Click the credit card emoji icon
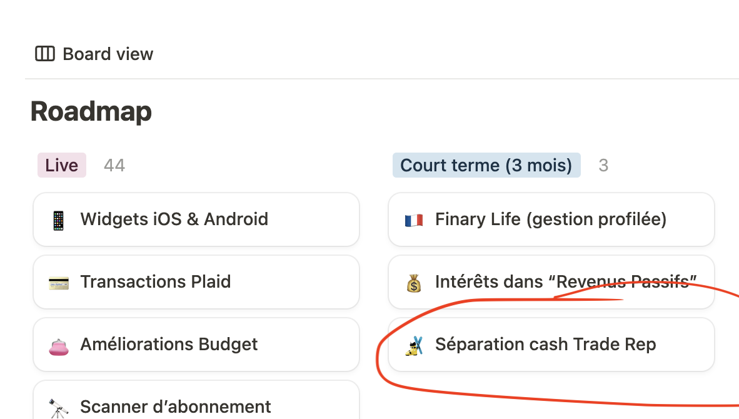Viewport: 739px width, 419px height. (58, 283)
